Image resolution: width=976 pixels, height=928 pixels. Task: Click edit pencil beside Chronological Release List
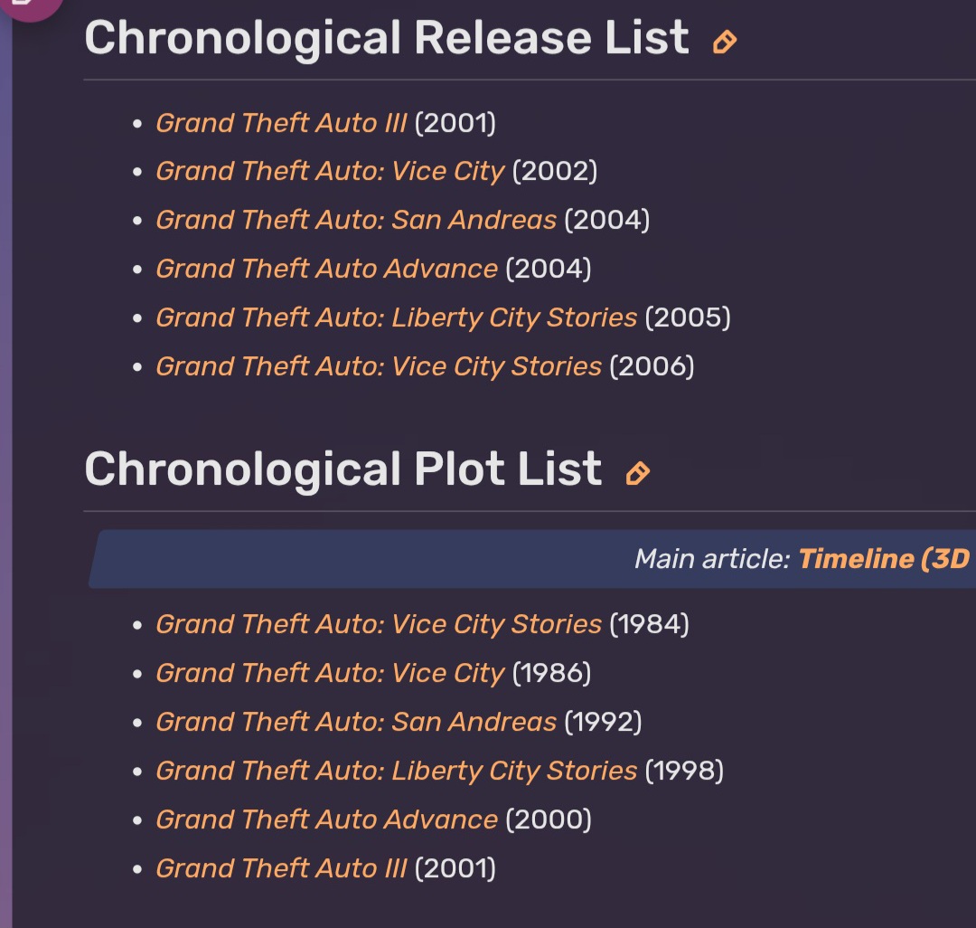coord(725,43)
